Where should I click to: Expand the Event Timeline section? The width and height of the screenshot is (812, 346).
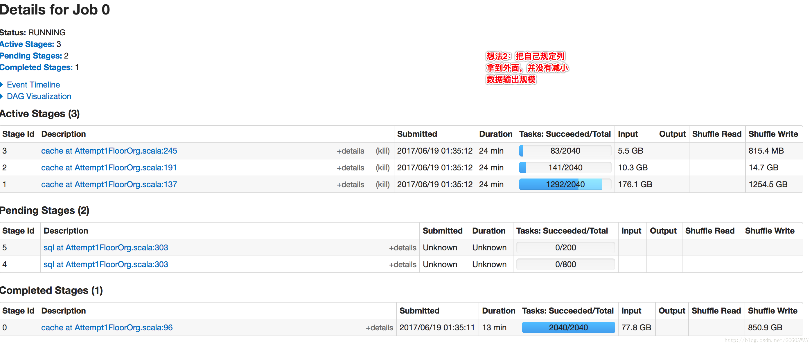[33, 85]
